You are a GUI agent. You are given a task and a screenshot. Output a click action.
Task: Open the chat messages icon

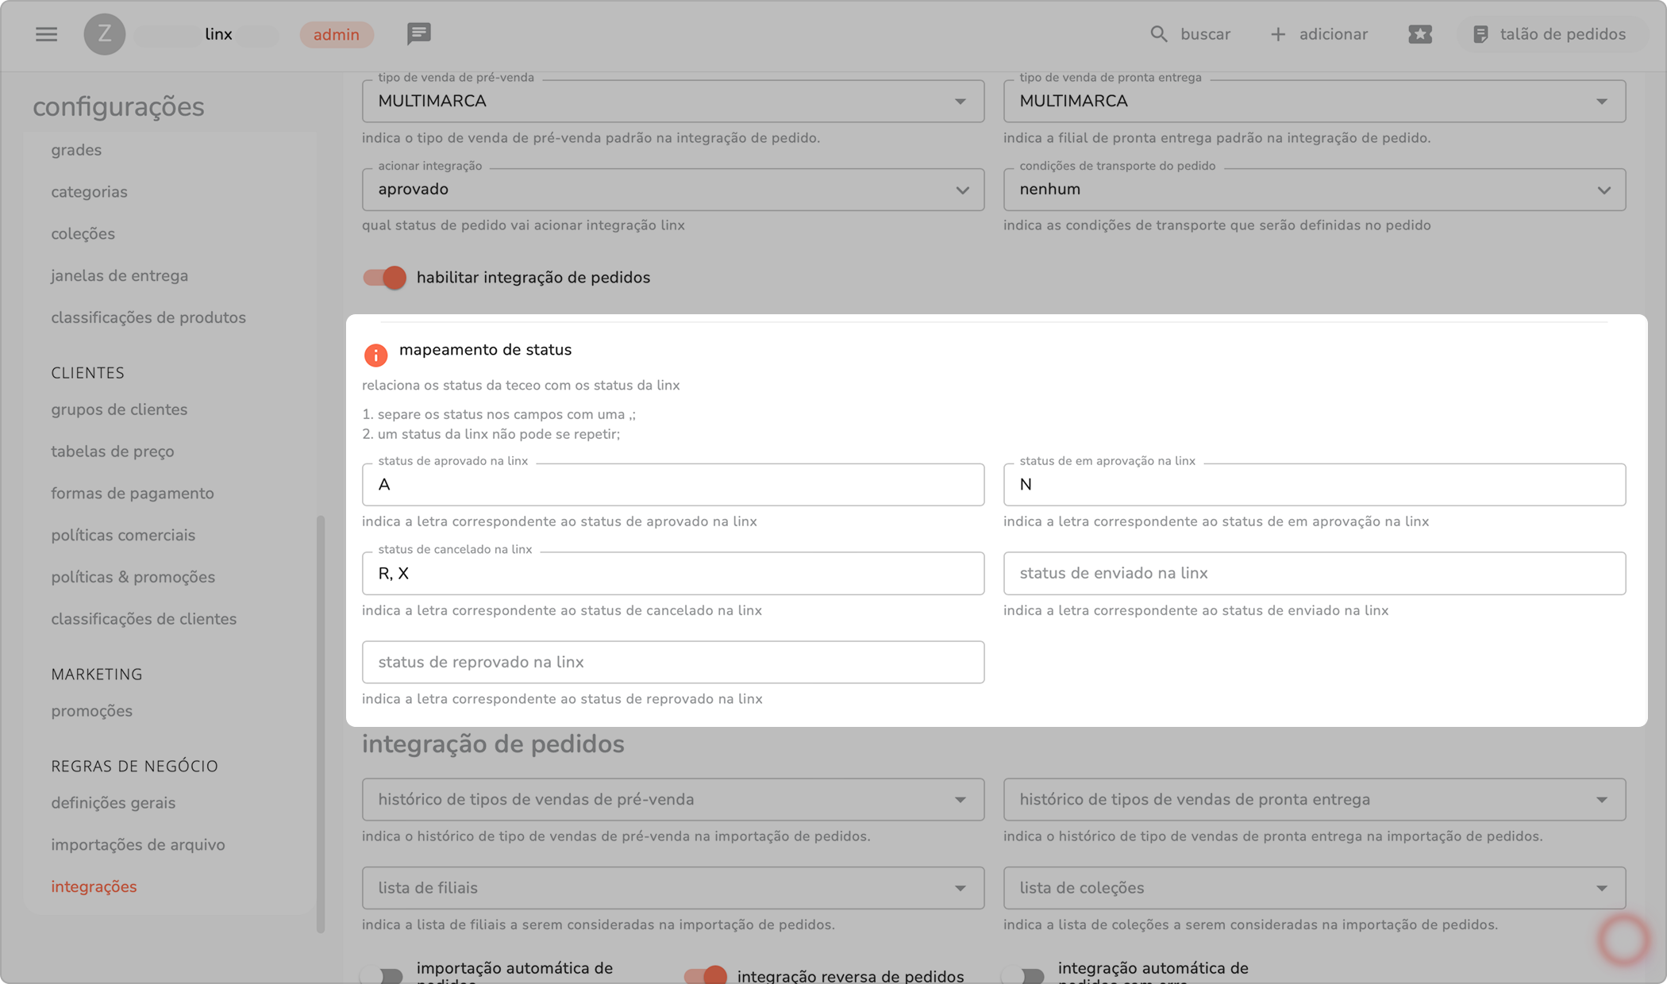click(418, 33)
